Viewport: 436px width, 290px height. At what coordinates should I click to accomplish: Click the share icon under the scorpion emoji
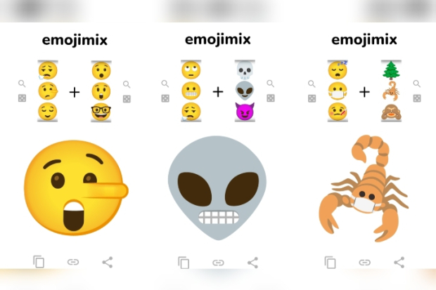coord(399,262)
